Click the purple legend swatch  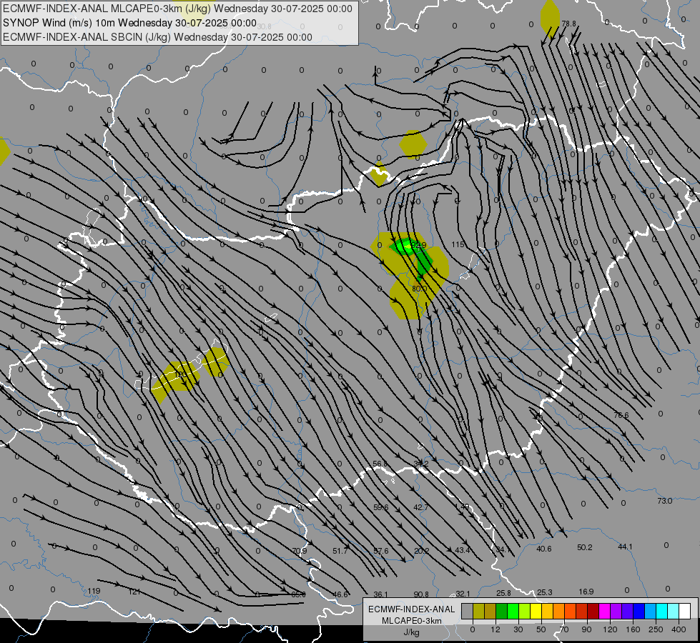(616, 611)
